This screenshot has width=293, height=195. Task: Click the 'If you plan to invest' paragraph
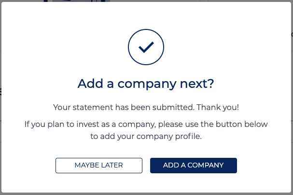146,130
